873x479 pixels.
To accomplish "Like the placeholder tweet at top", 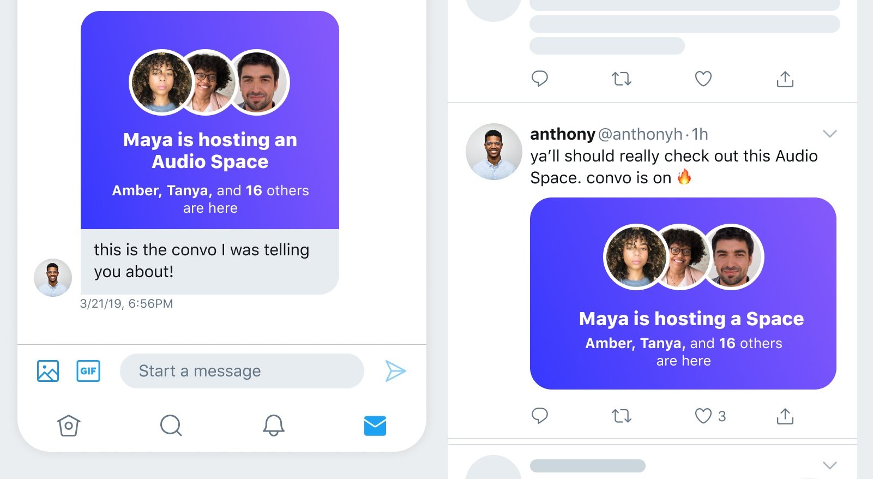I will [x=703, y=79].
